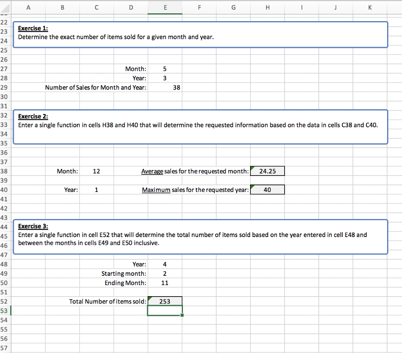Select row 27 header
Viewport: 402px width, 353px height.
click(5, 69)
